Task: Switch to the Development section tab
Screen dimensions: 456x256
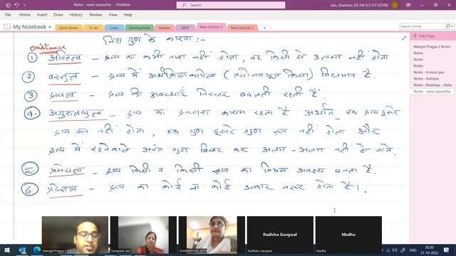Action: [140, 28]
